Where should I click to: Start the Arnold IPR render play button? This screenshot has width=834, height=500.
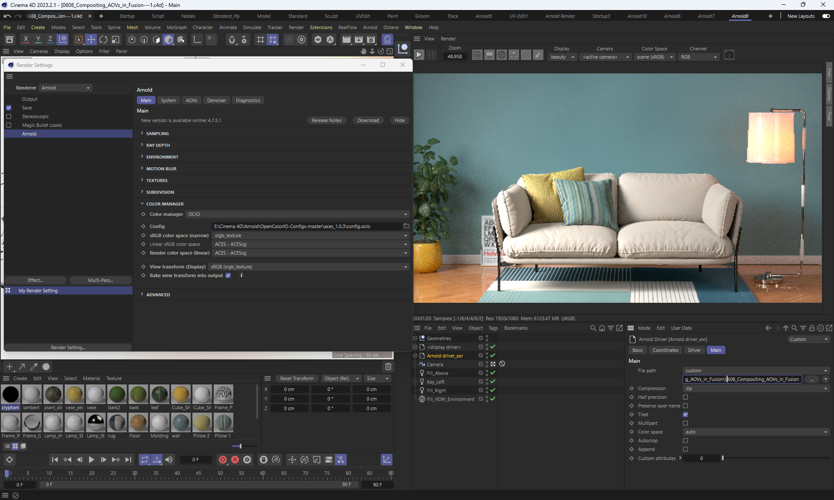click(x=419, y=55)
